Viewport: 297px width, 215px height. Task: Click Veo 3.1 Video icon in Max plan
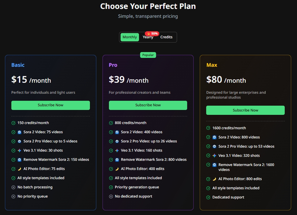tap(214, 156)
